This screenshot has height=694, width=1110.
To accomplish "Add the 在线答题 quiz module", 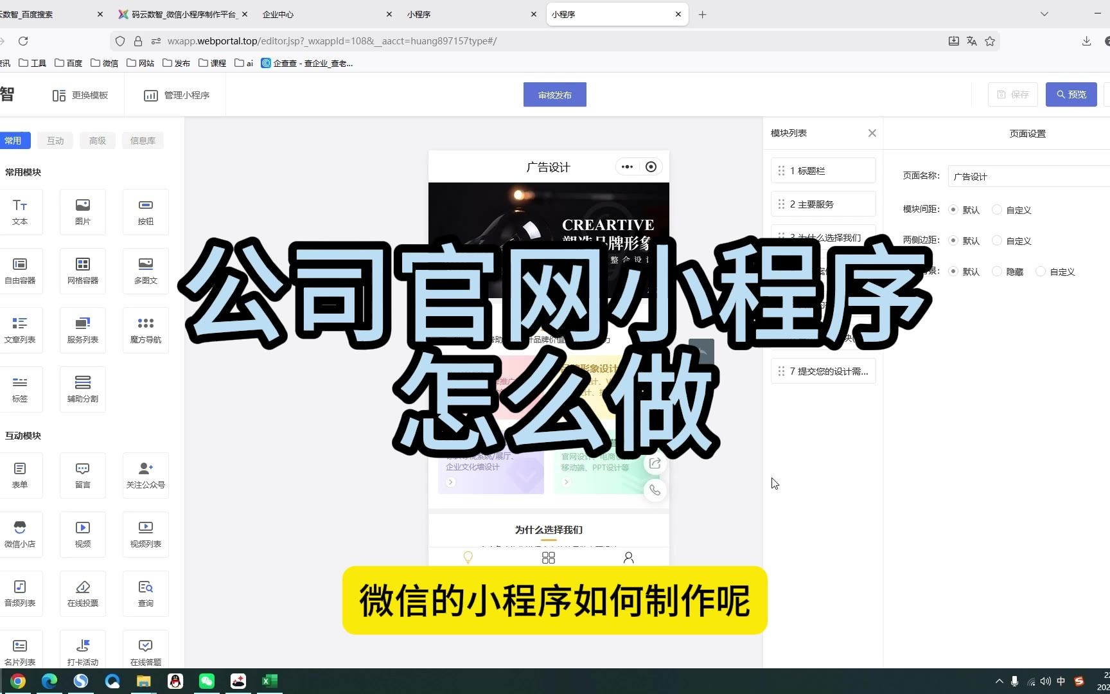I will [x=146, y=650].
